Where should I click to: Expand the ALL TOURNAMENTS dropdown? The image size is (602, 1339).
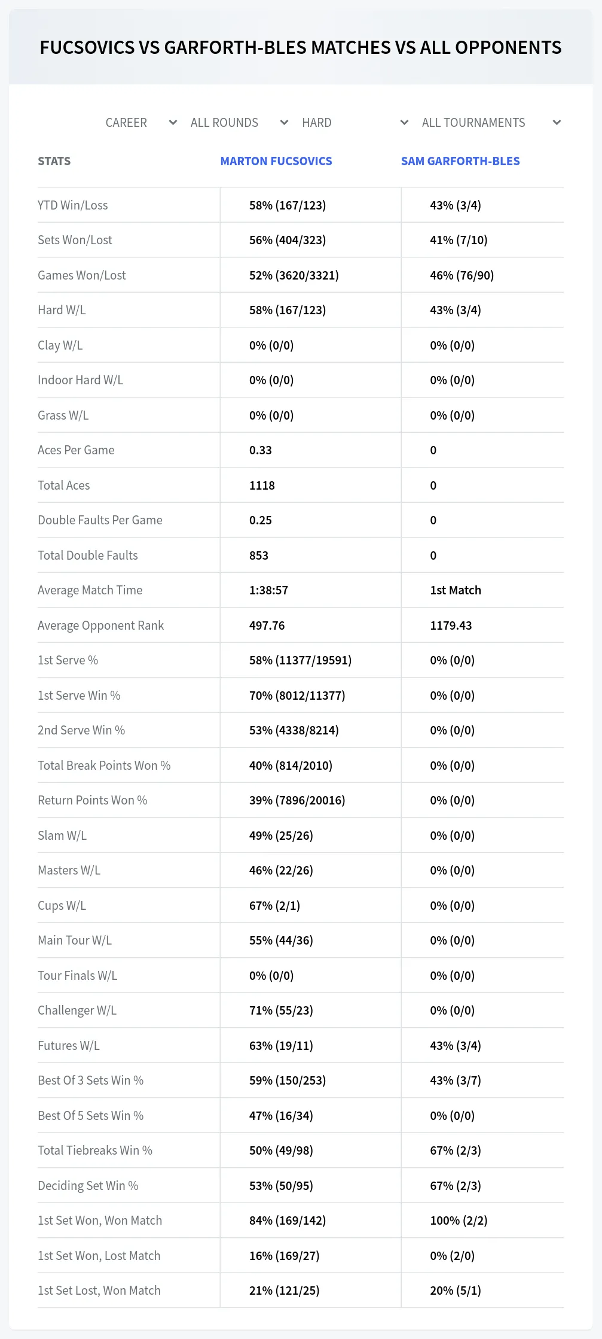coord(491,123)
